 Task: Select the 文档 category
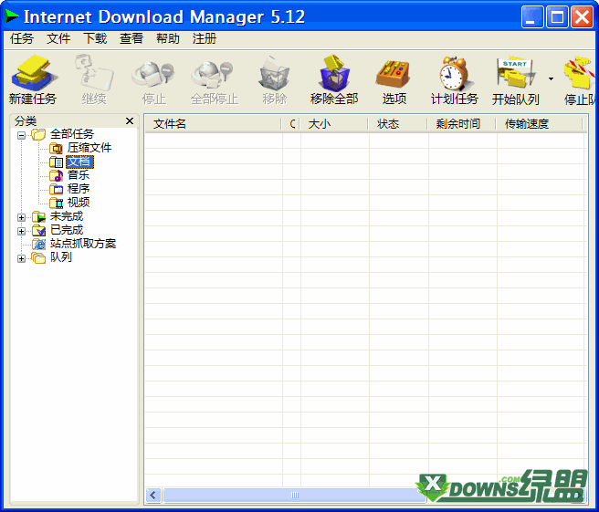(79, 162)
